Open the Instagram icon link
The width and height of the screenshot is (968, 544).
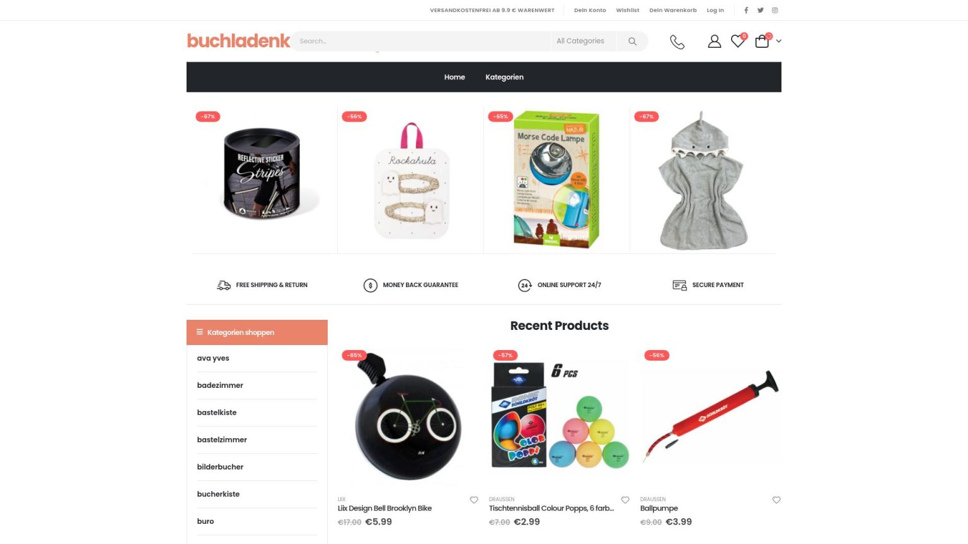tap(775, 10)
